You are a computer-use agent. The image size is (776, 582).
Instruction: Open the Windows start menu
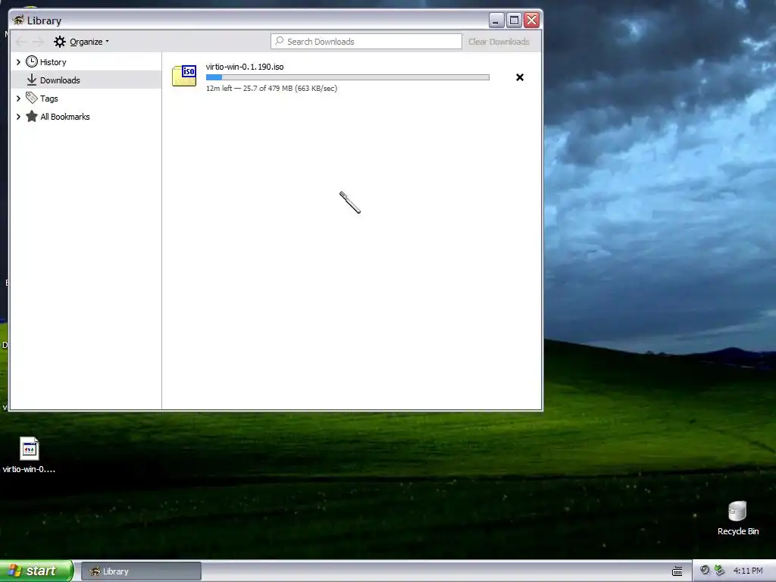pos(36,571)
